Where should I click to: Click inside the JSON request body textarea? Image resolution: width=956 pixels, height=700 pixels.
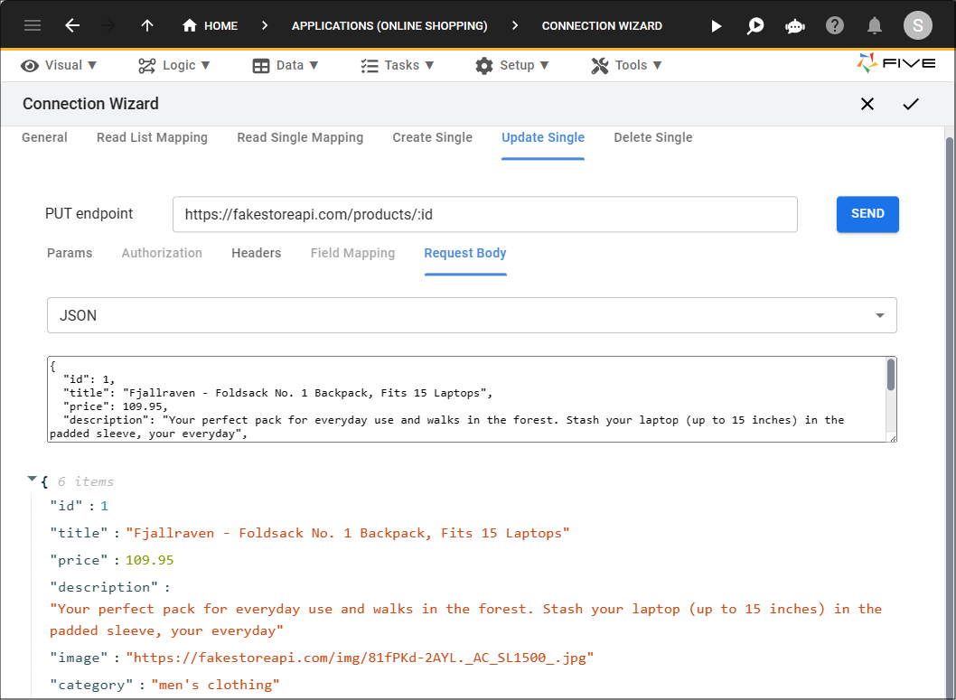(x=467, y=399)
